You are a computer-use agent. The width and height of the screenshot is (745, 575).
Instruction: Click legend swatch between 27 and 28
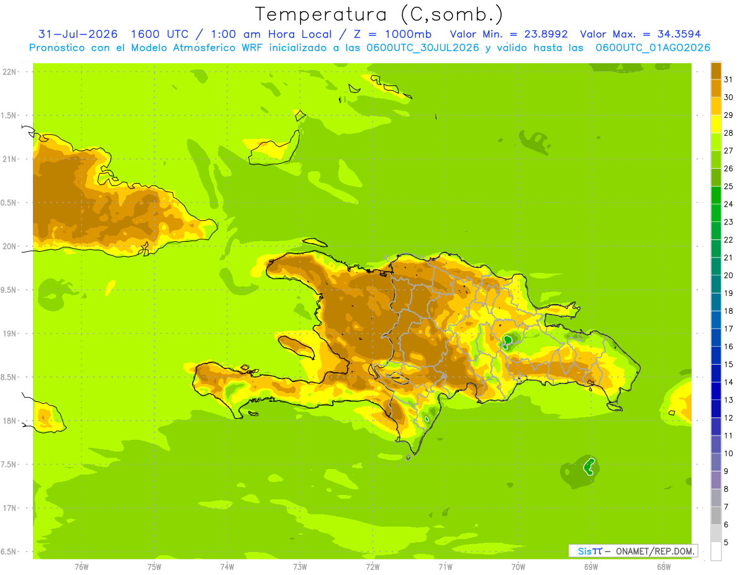716,141
